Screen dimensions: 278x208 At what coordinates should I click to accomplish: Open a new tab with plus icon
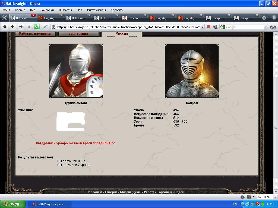[264, 18]
